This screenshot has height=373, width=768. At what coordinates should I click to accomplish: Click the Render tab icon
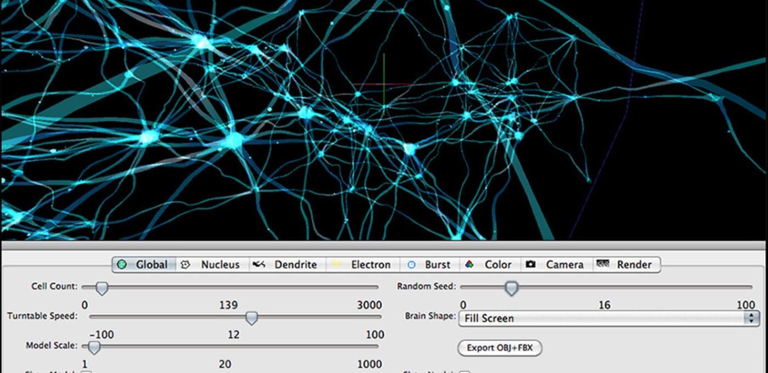(603, 264)
